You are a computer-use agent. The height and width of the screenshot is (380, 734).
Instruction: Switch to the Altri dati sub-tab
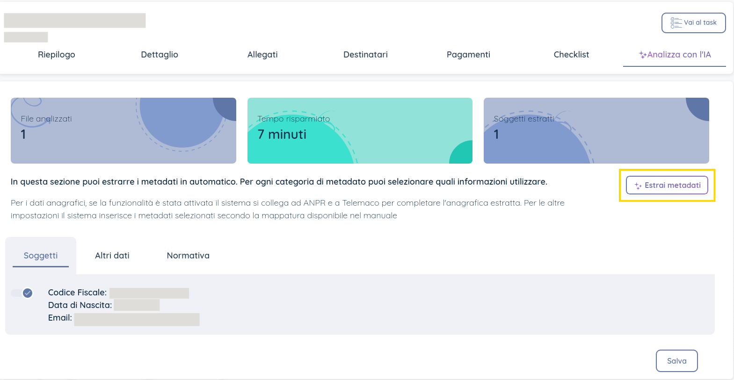click(x=112, y=256)
